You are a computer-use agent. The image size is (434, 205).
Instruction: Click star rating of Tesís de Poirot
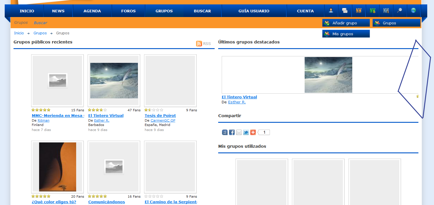[x=154, y=110]
